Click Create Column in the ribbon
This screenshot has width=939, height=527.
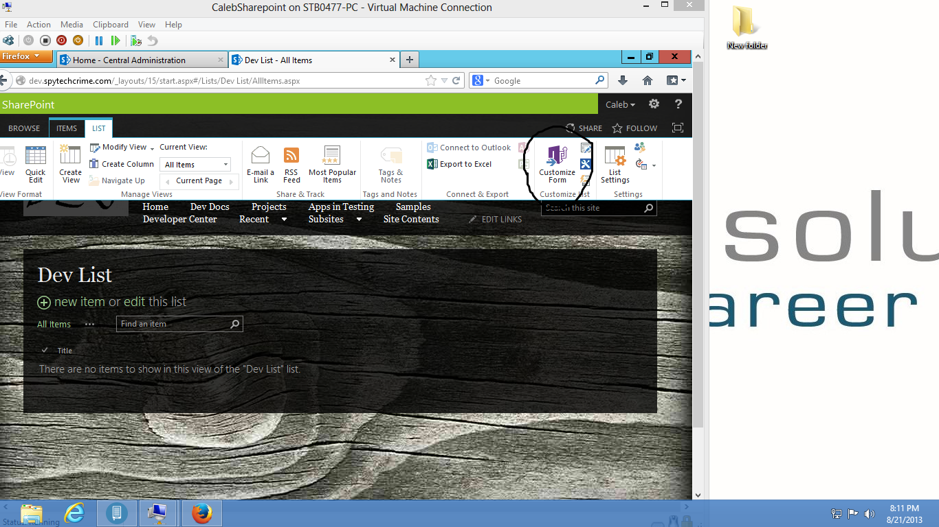[x=122, y=164]
